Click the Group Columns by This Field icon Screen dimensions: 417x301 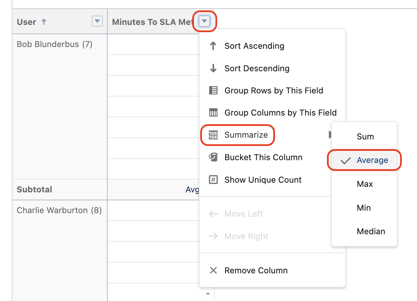click(213, 113)
